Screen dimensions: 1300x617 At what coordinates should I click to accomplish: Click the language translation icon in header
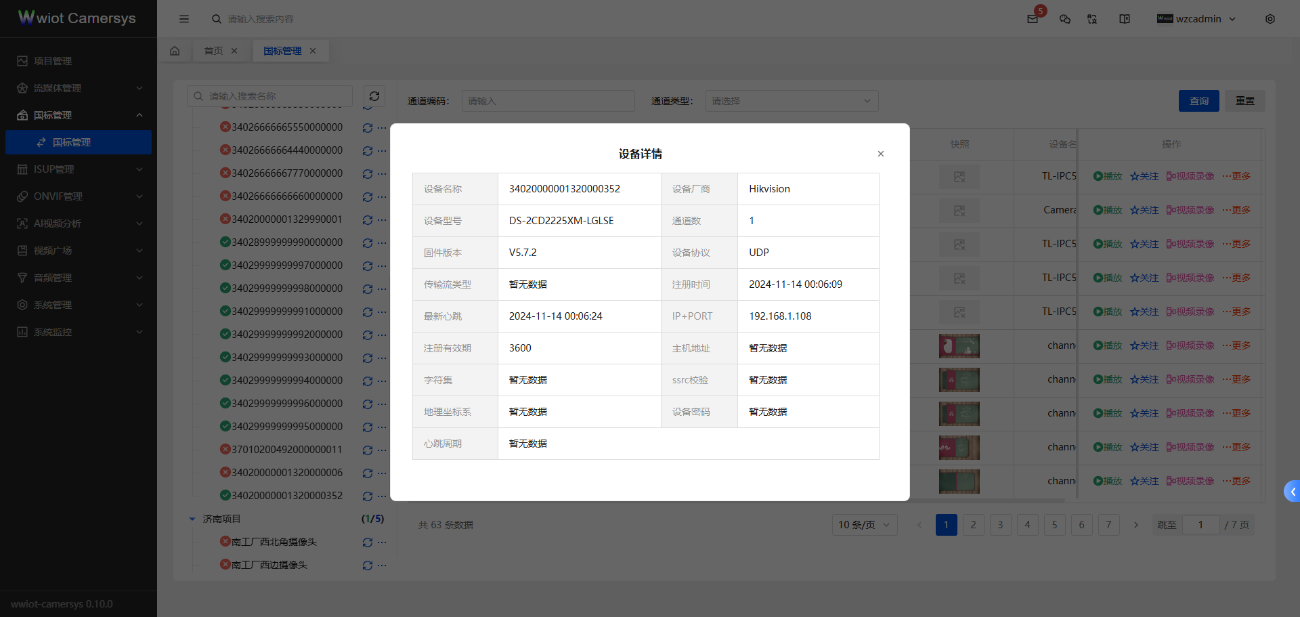(x=1092, y=19)
